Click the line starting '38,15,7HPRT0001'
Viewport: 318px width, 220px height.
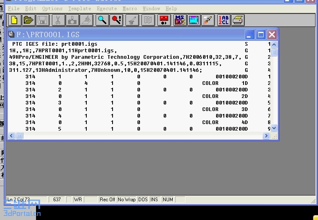(115, 64)
